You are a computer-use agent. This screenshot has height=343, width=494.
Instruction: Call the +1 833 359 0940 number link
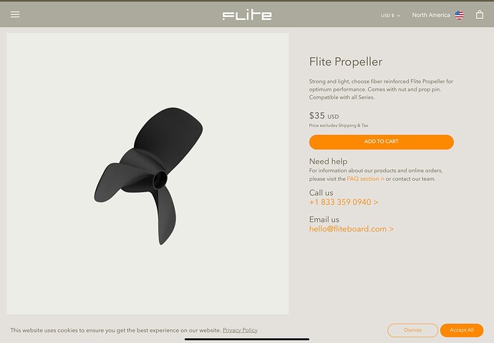[x=344, y=202]
